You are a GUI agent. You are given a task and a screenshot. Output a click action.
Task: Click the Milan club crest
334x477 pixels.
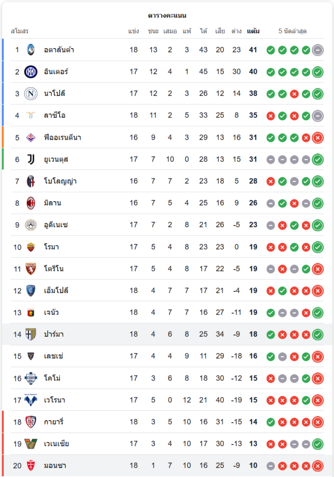click(31, 203)
